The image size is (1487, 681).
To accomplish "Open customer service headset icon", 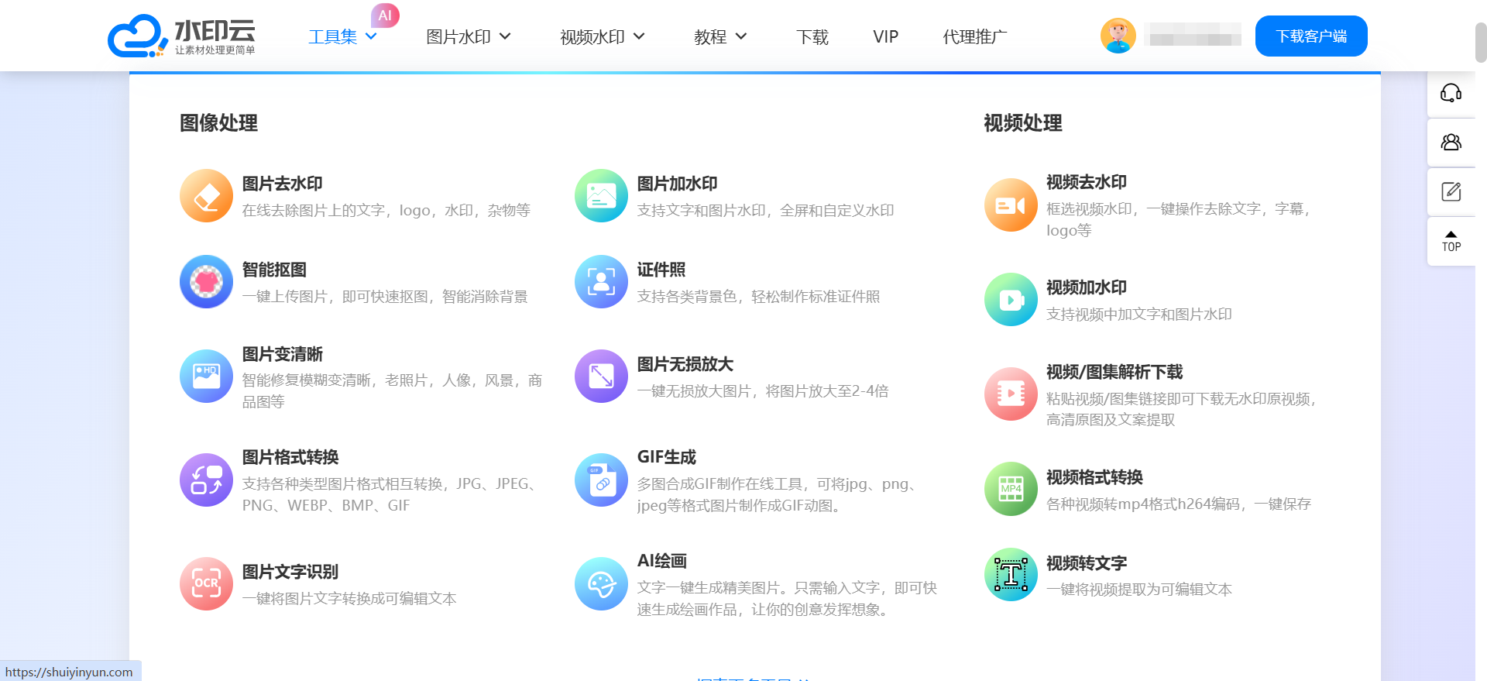I will click(1451, 93).
